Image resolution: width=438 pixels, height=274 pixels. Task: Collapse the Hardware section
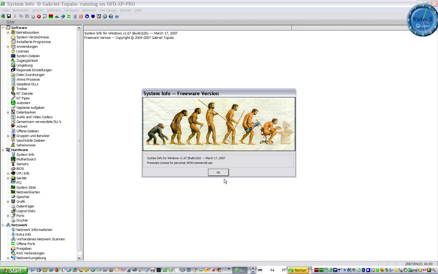[x=3, y=150]
